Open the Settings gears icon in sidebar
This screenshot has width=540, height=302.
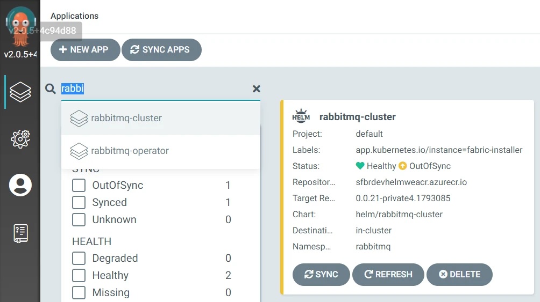point(20,139)
